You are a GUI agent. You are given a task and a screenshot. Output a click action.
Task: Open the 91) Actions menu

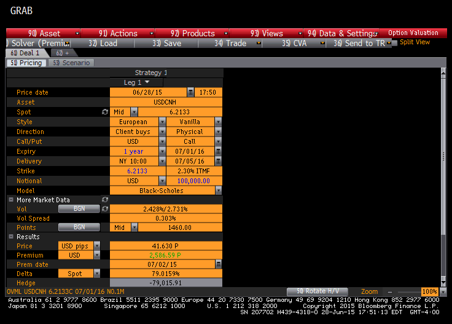(x=118, y=33)
